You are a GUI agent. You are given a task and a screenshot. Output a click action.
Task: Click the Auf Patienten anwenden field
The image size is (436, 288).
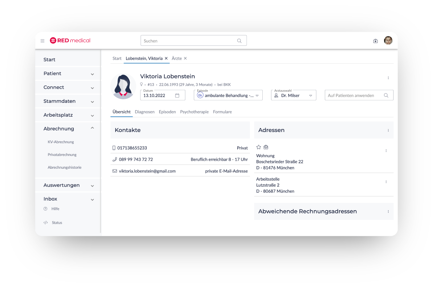point(359,95)
